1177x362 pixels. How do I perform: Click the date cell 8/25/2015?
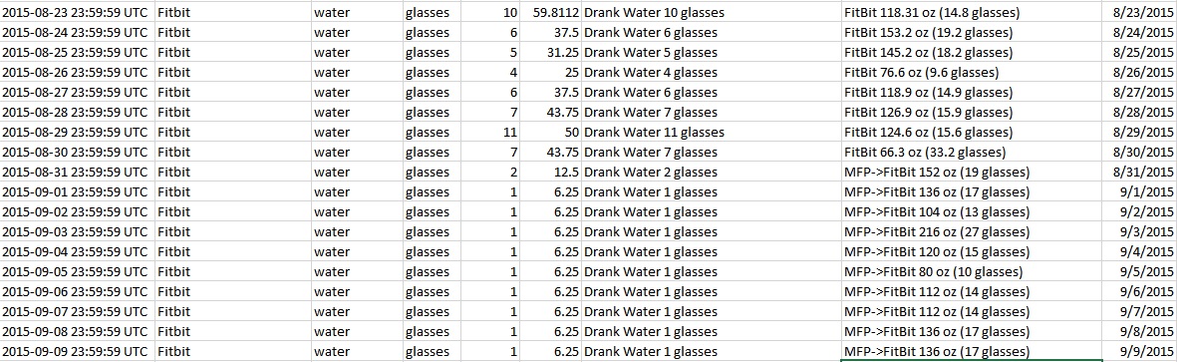pos(1139,53)
